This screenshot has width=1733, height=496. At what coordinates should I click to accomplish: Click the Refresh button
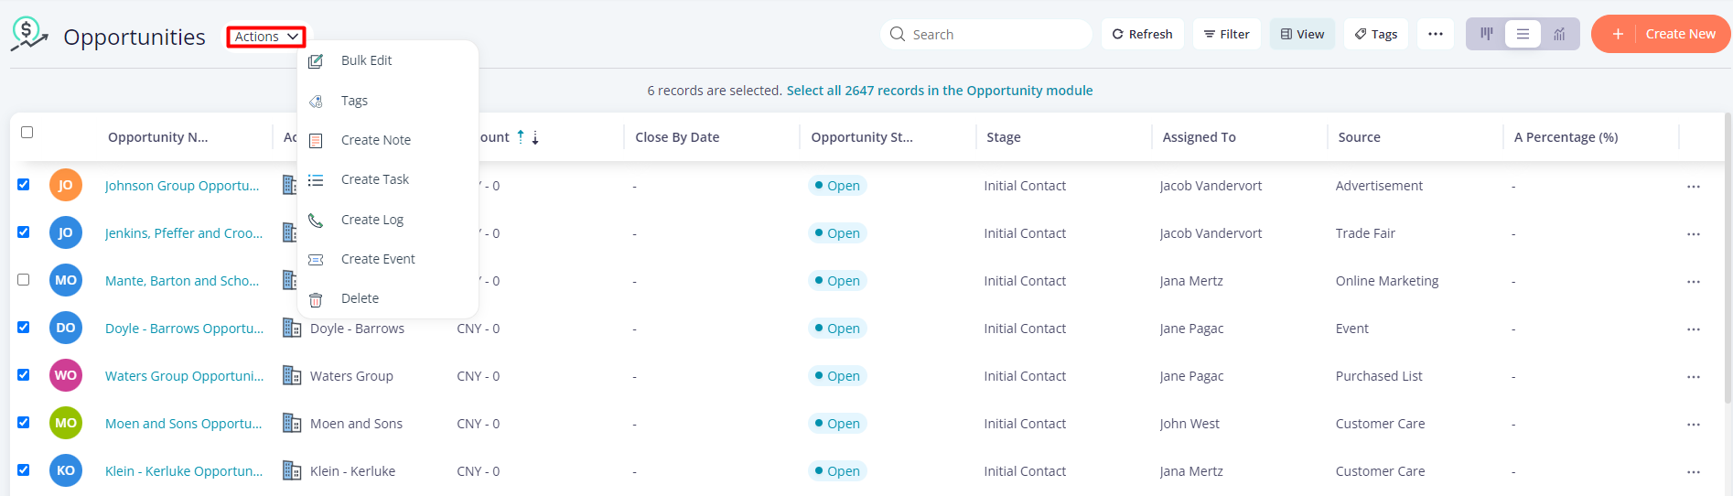[1142, 34]
